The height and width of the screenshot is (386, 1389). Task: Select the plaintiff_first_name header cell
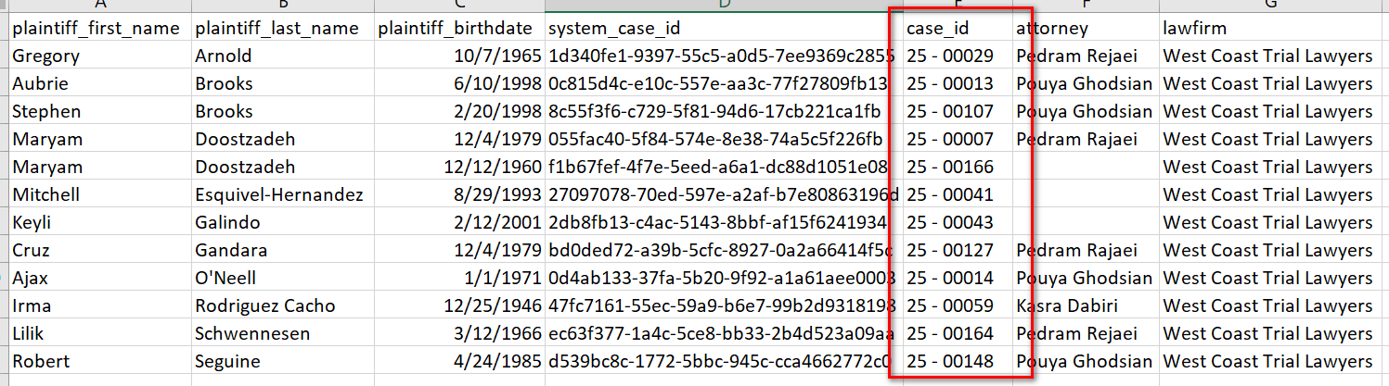point(96,29)
